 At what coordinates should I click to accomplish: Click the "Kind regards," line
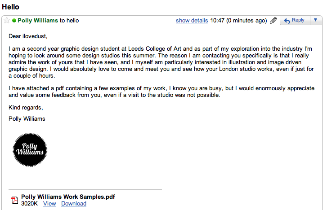click(26, 108)
